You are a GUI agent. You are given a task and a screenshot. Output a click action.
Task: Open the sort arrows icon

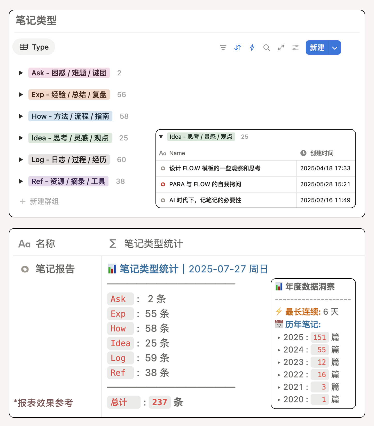coord(238,48)
